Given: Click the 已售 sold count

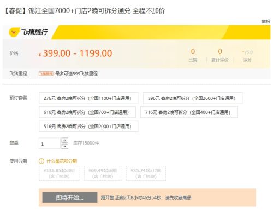Looking at the screenshot, I should (193, 55).
